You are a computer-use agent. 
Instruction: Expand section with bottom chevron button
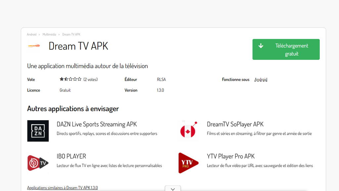pos(173,189)
